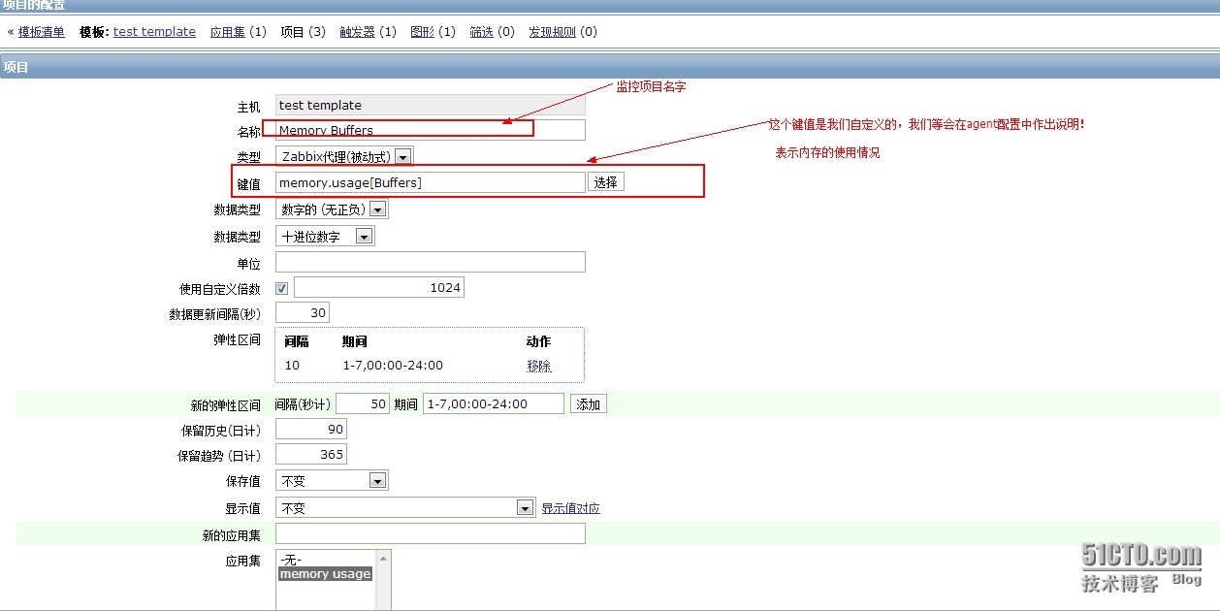Open the 十进位数字 dropdown
This screenshot has width=1220, height=611.
click(325, 237)
